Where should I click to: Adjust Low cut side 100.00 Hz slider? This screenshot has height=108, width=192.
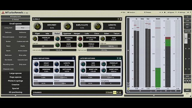[x=59, y=50]
